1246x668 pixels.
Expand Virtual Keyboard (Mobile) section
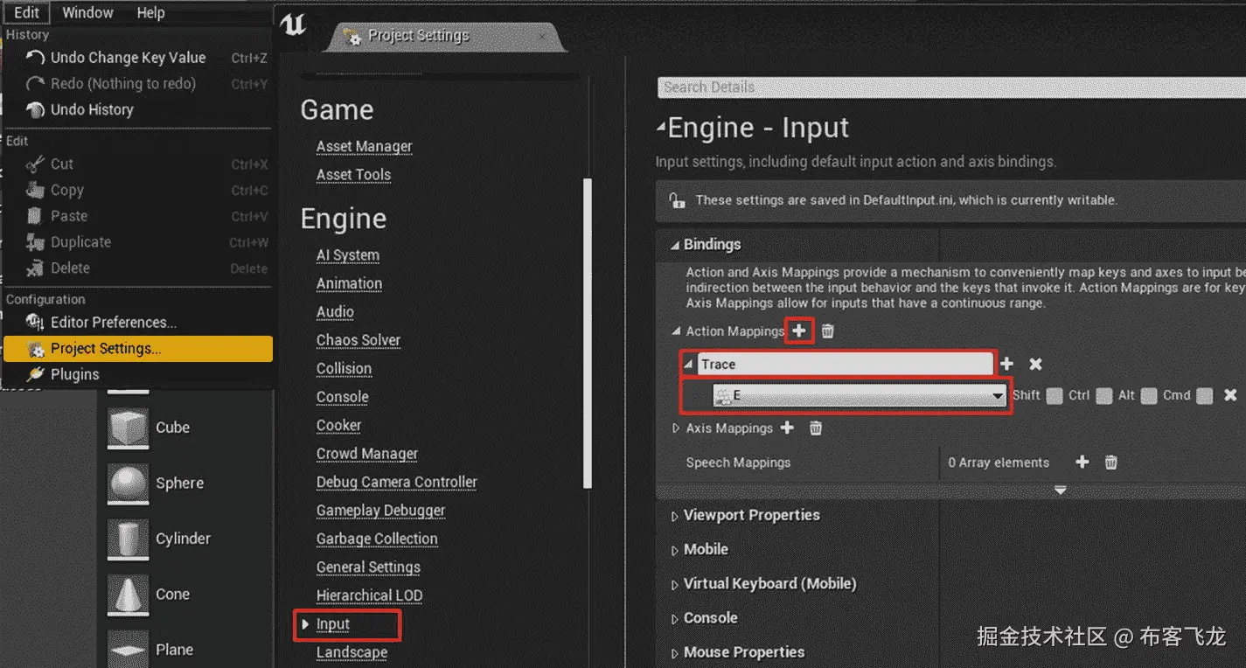point(675,584)
